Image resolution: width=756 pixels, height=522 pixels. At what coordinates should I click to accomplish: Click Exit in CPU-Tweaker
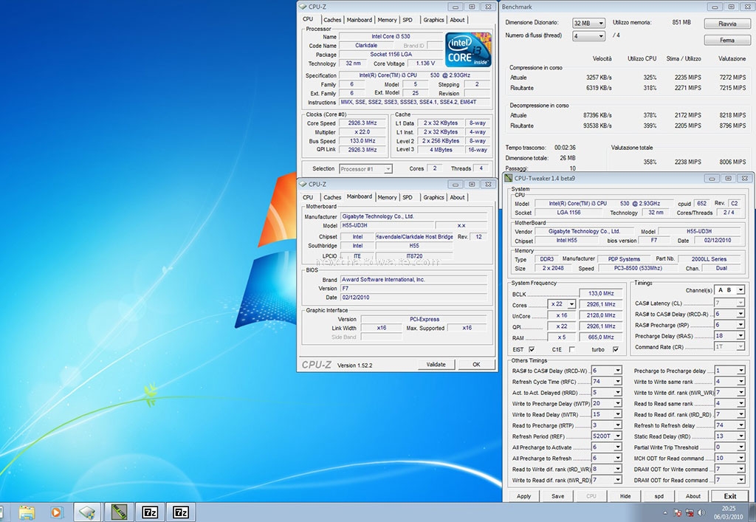730,496
